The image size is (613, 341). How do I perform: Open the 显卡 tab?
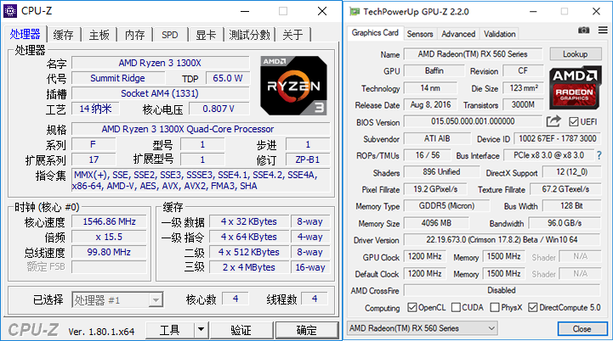point(206,35)
